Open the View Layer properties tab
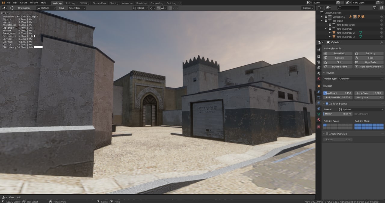Screen dimensions: 385x203 point(319,67)
